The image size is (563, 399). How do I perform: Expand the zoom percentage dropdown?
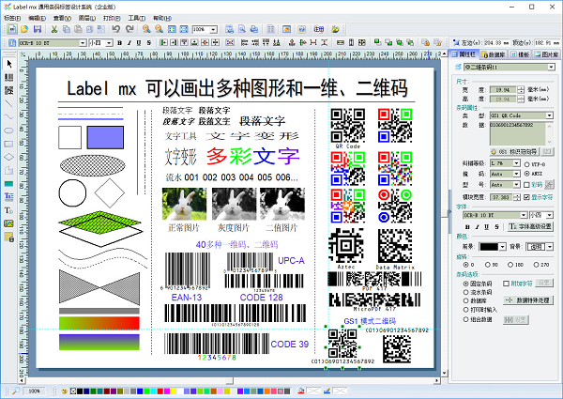(x=212, y=30)
